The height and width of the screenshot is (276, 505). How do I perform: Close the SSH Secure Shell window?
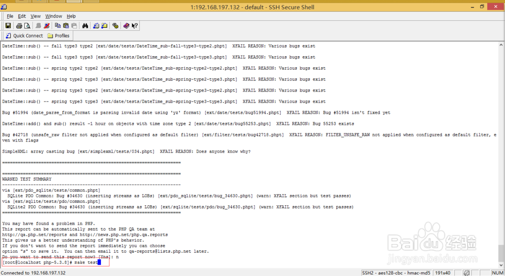pos(496,7)
